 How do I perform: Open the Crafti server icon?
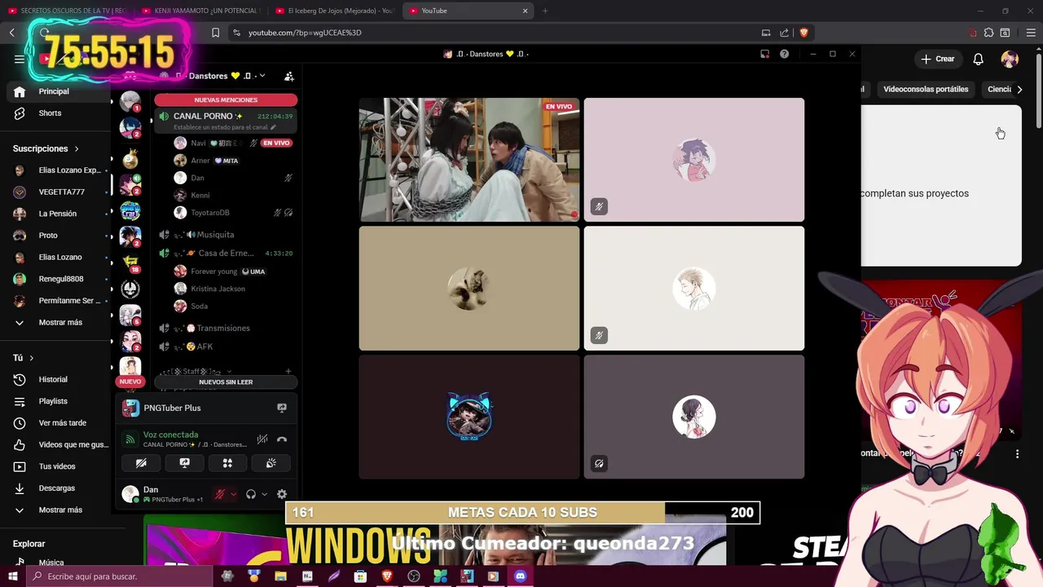coord(130,210)
